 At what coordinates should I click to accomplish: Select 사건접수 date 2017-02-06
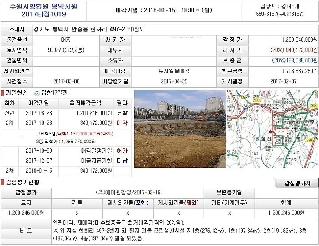pos(66,81)
